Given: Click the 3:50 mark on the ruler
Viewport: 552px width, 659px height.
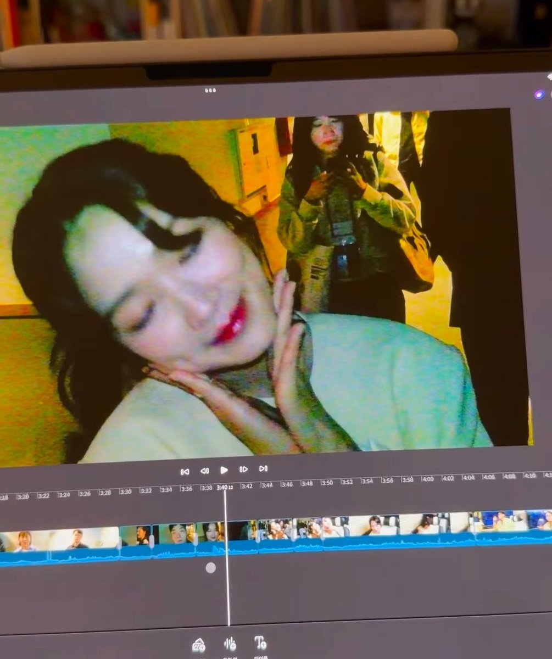Looking at the screenshot, I should (x=327, y=483).
